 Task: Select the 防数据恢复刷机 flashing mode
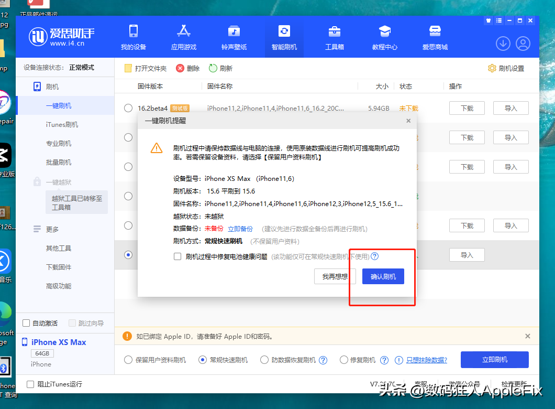point(264,360)
